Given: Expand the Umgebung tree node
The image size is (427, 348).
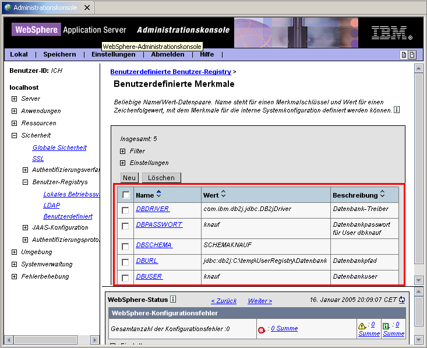Looking at the screenshot, I should click(14, 252).
